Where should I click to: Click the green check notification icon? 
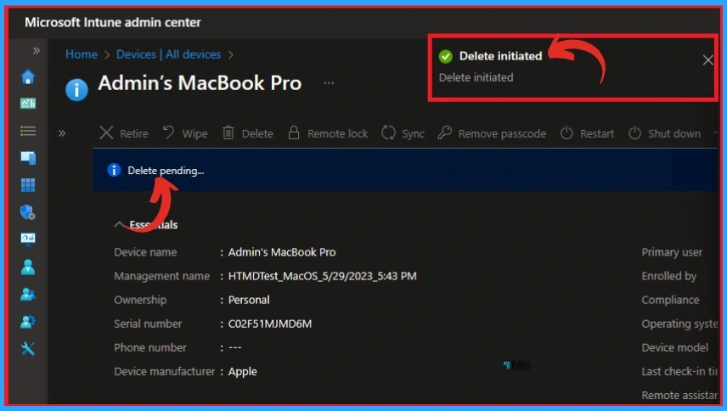coord(446,57)
